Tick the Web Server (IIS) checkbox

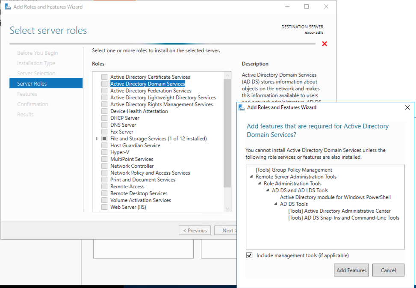[104, 207]
